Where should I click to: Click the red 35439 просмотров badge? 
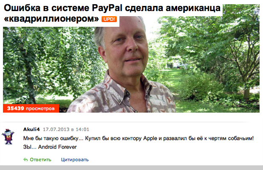(31, 108)
